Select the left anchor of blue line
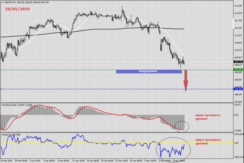 [x=2, y=89]
